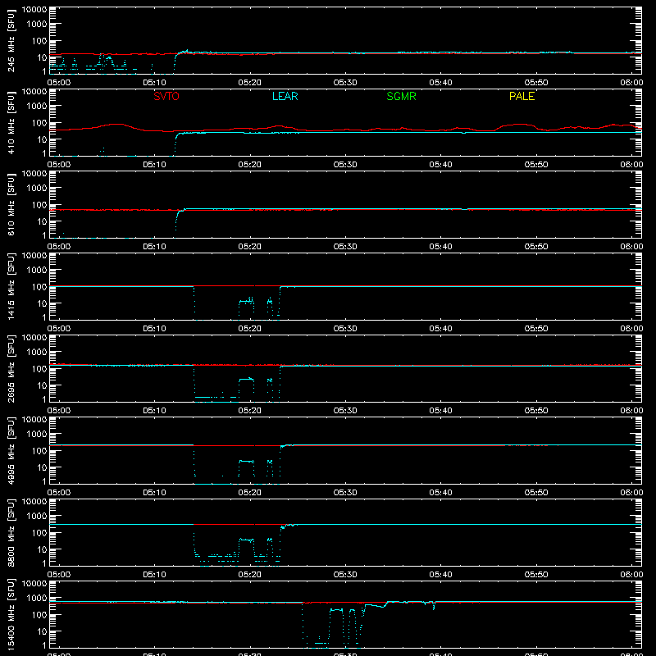
Task: Click the 100 tick label on 610 MHz plot
Action: (39, 205)
